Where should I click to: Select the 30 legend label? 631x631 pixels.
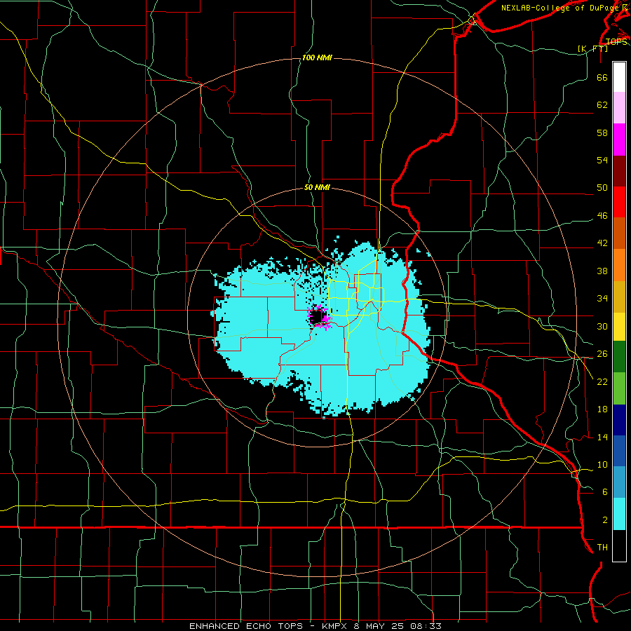tap(602, 326)
